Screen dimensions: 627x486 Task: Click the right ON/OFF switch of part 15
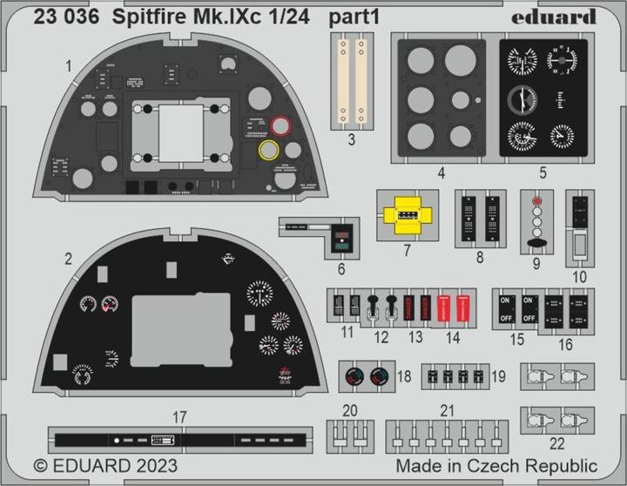click(x=529, y=309)
